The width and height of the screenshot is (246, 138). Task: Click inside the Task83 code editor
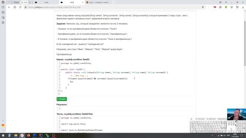pos(125,78)
